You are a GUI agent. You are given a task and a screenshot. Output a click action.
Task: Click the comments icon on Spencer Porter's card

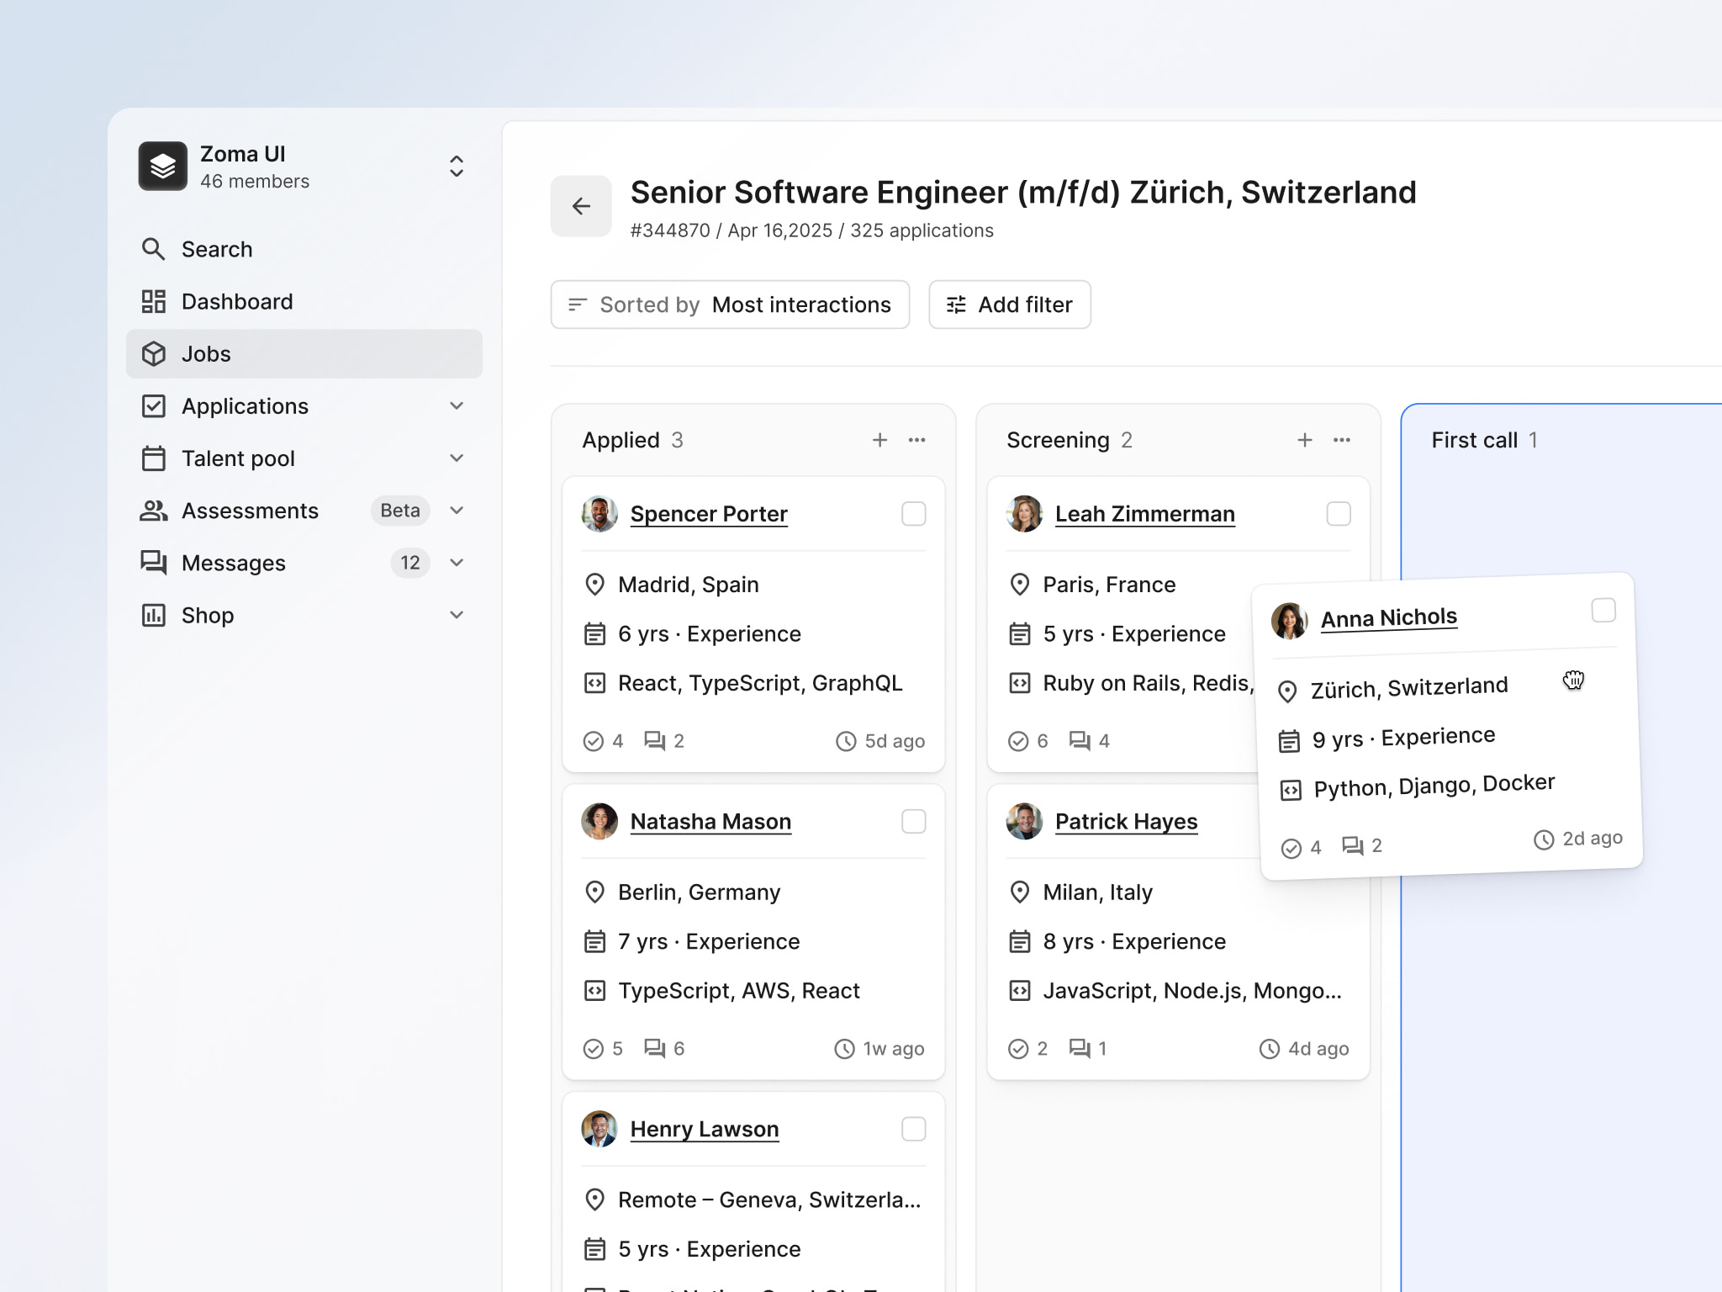pyautogui.click(x=654, y=740)
